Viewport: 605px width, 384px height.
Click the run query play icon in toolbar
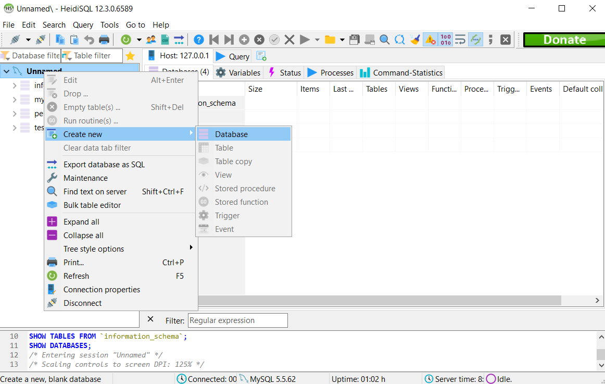[x=305, y=40]
